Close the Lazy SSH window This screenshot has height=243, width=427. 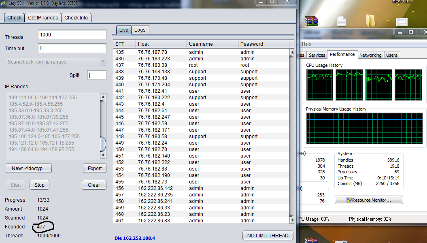pos(287,2)
